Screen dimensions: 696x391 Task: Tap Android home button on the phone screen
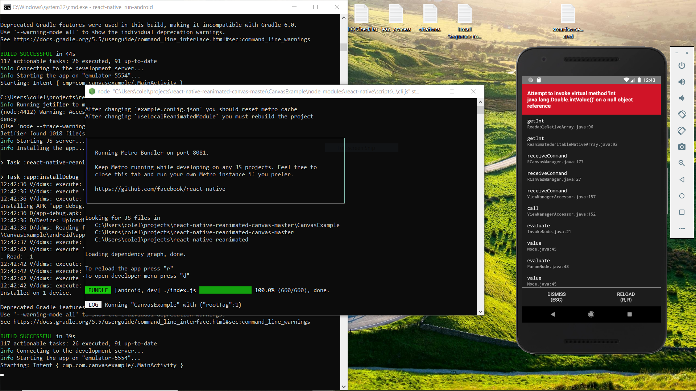coord(591,314)
